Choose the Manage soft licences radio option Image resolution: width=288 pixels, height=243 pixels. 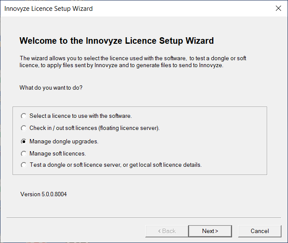(24, 154)
